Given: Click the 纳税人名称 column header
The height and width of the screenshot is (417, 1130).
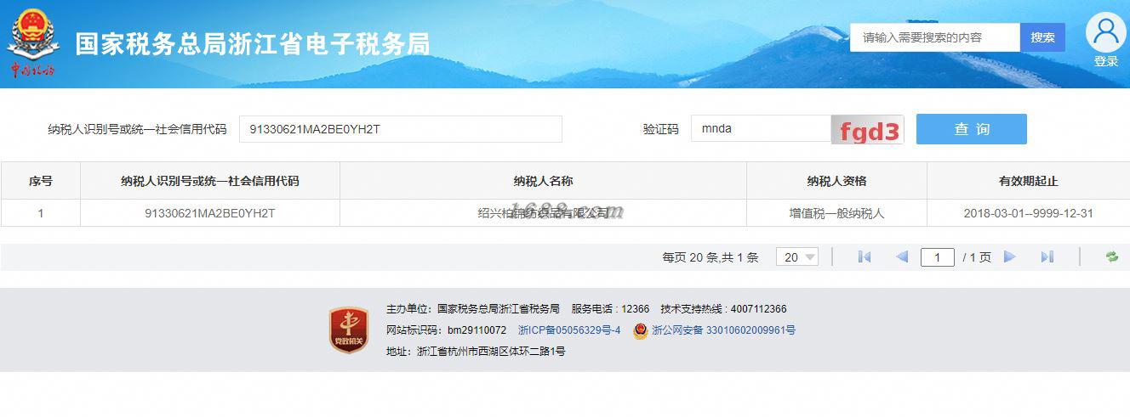Looking at the screenshot, I should pos(543,181).
